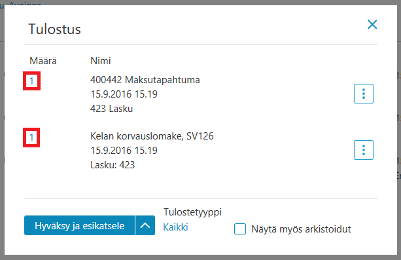The height and width of the screenshot is (260, 401).
Task: Click quantity 1 of Maksutapahtuma printout
Action: (x=31, y=81)
